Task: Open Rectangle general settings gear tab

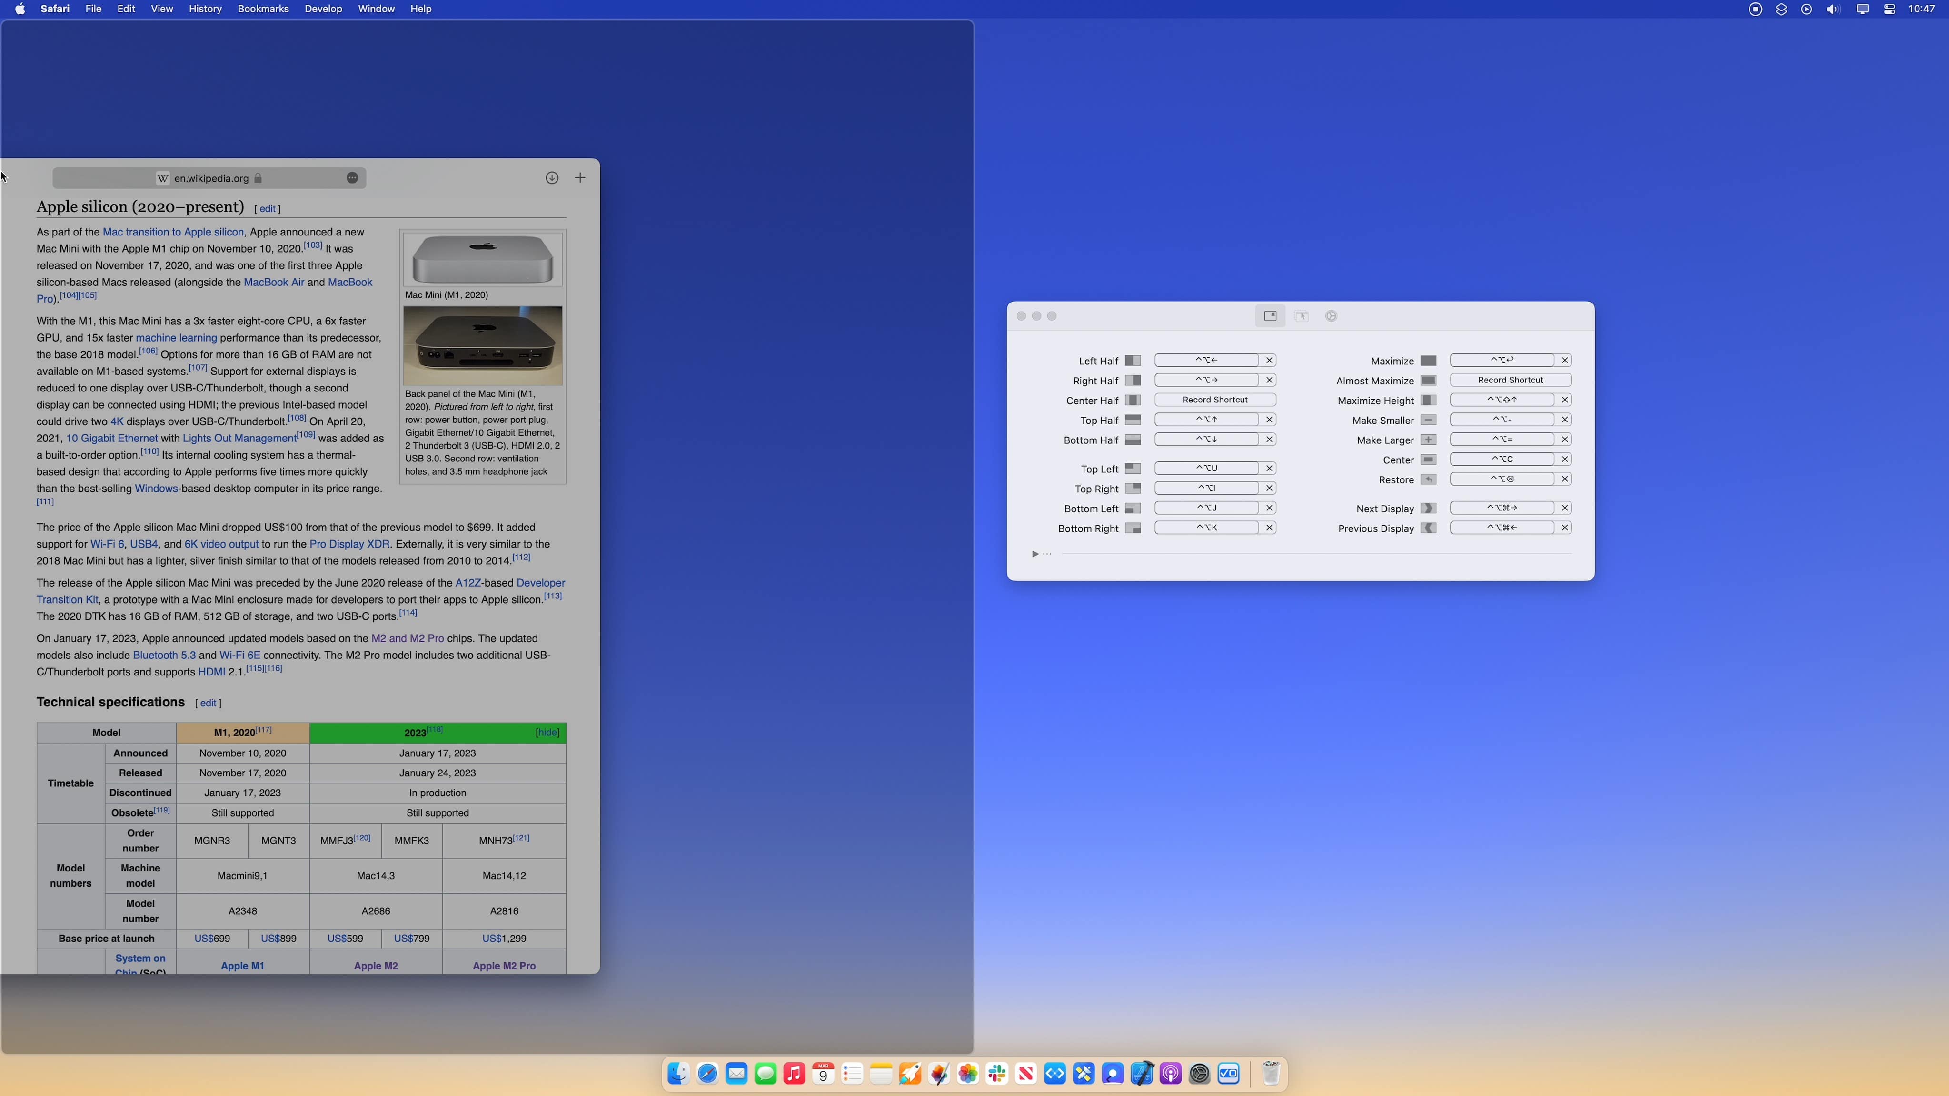Action: (x=1332, y=316)
